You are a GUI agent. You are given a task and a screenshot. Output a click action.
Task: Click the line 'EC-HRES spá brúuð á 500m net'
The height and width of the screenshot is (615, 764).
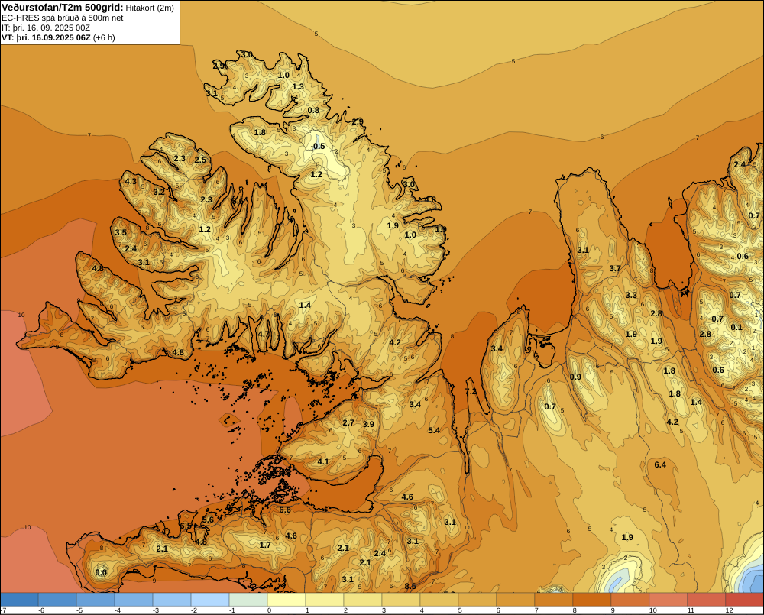[x=63, y=18]
